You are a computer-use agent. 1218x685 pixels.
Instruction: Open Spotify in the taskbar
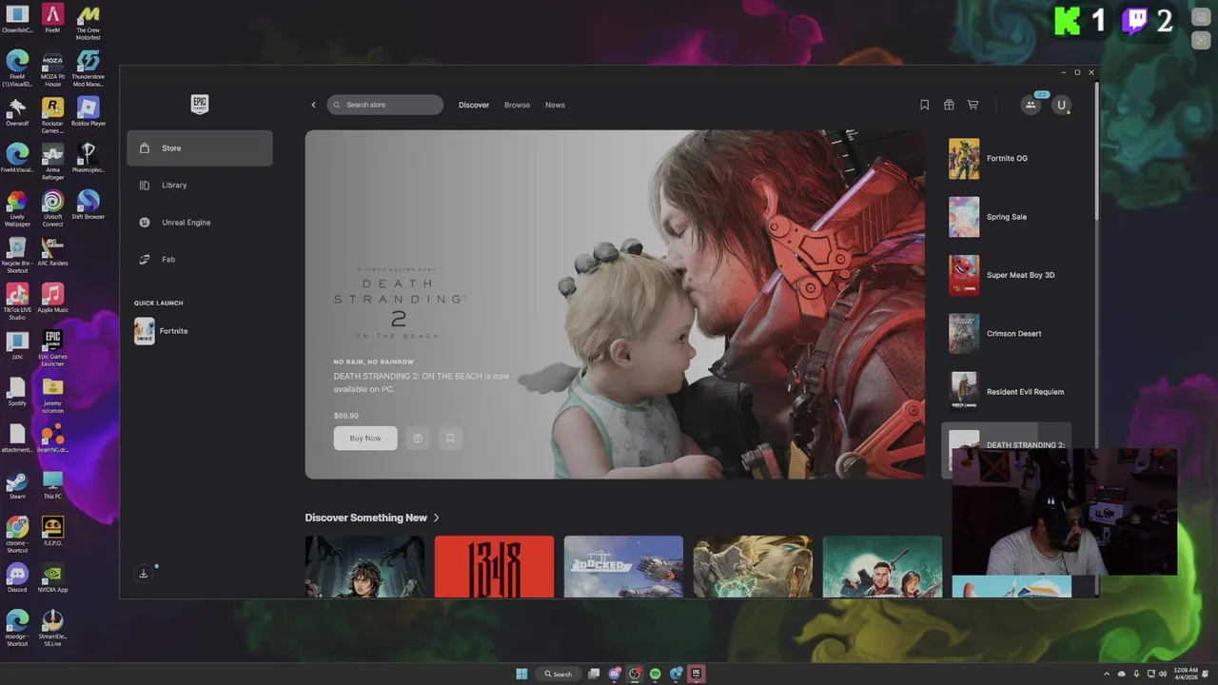click(x=656, y=674)
